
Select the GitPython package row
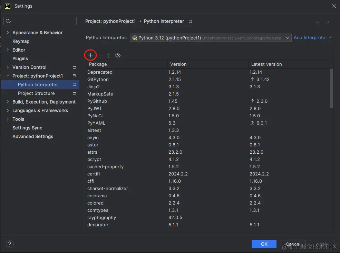(208, 79)
